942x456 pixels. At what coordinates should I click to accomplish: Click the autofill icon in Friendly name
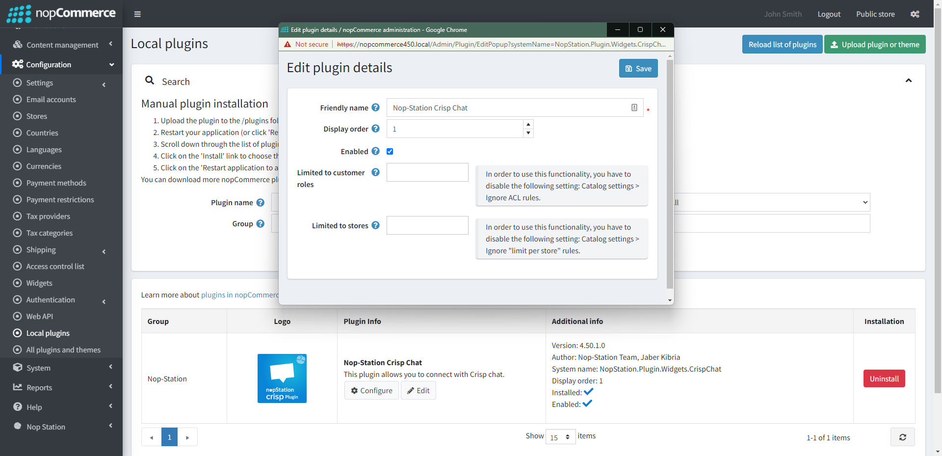pos(634,107)
